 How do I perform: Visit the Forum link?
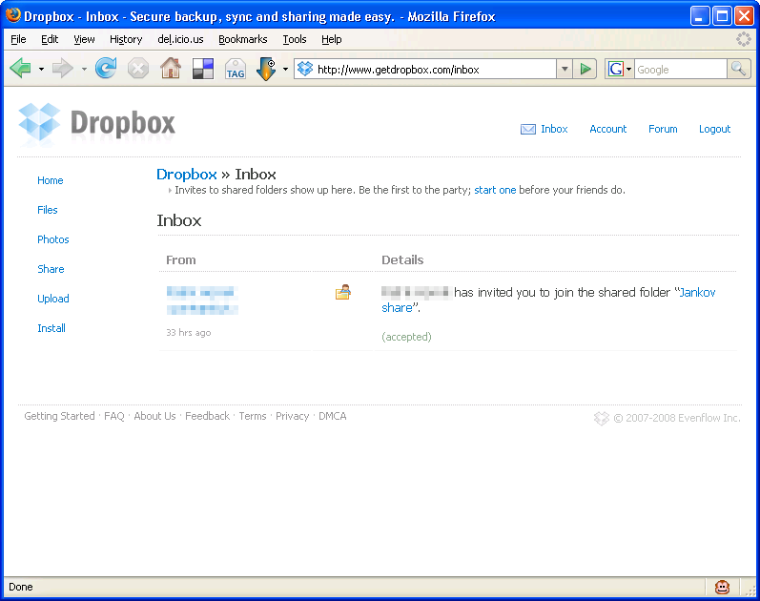pyautogui.click(x=663, y=129)
